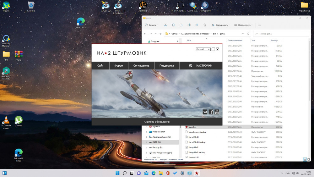Expand the Рабочий стол tree node
Viewport: 314px width, 177px height.
point(147,132)
